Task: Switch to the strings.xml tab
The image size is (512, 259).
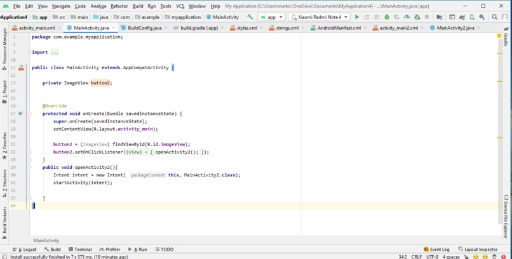Action: click(287, 28)
